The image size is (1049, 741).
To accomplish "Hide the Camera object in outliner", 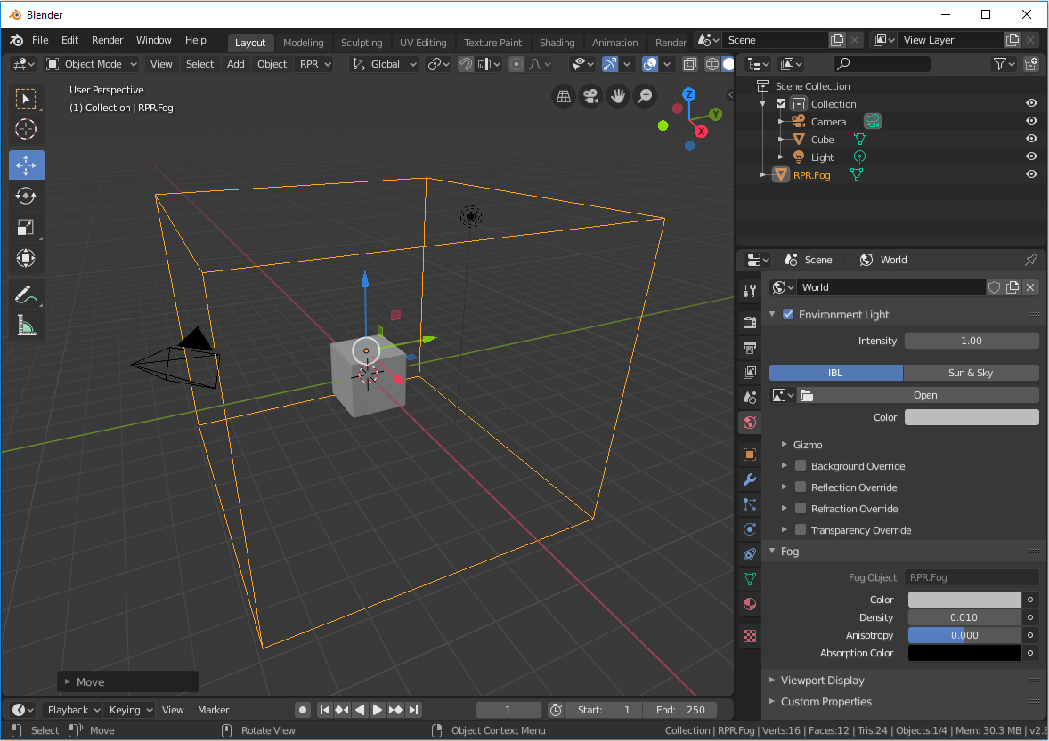I will [1031, 121].
